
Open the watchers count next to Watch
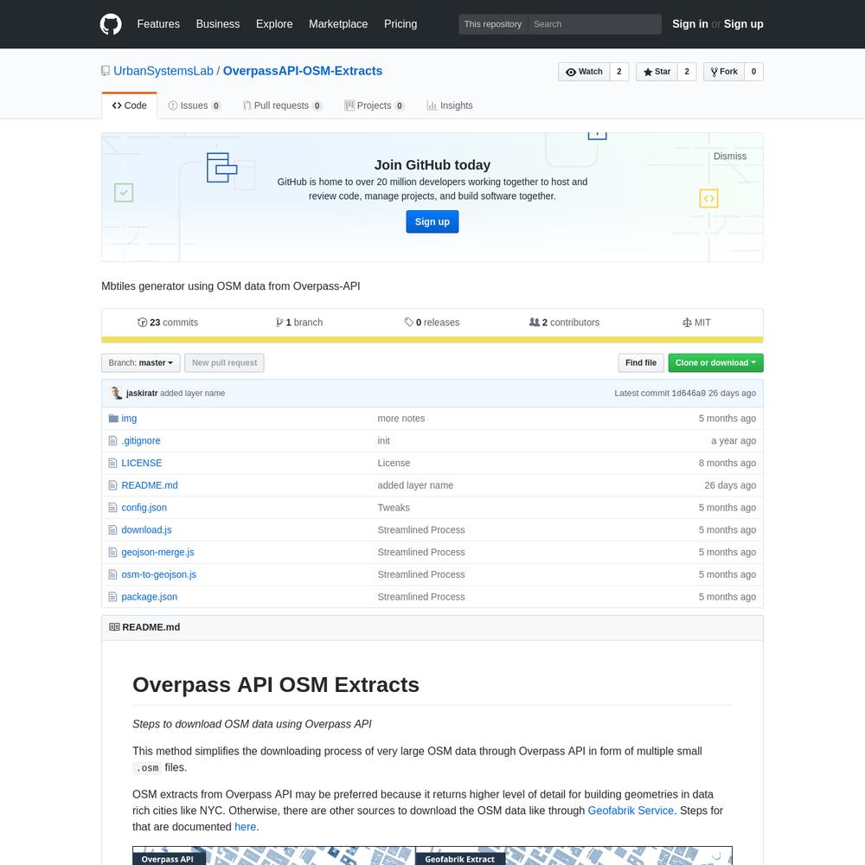click(619, 72)
